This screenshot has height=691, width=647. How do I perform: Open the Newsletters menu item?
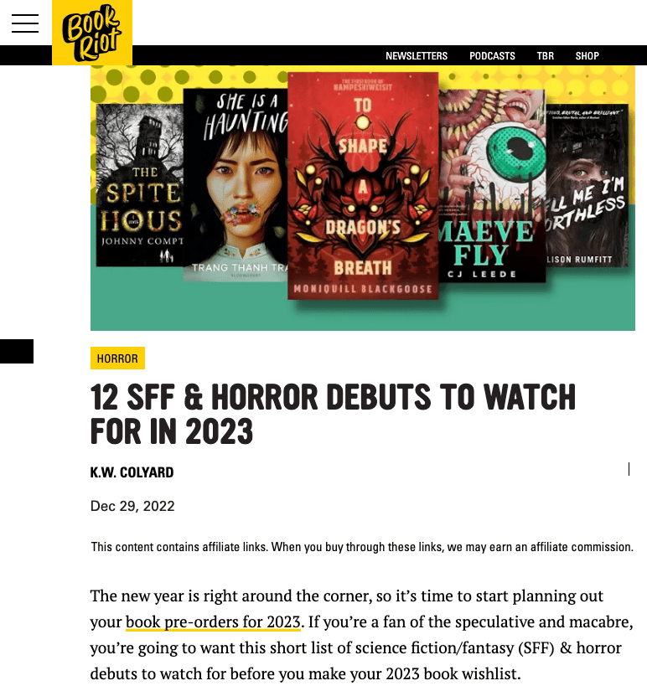coord(417,56)
